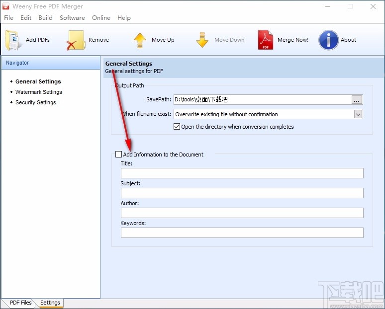Click into the Keywords input field
This screenshot has height=309, width=385.
click(242, 232)
